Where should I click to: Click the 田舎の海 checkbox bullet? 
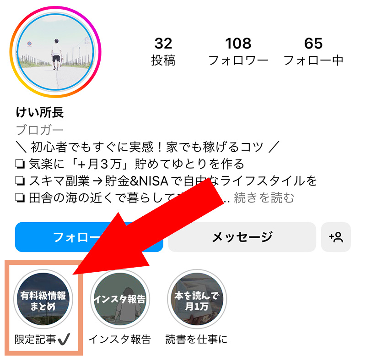[20, 198]
